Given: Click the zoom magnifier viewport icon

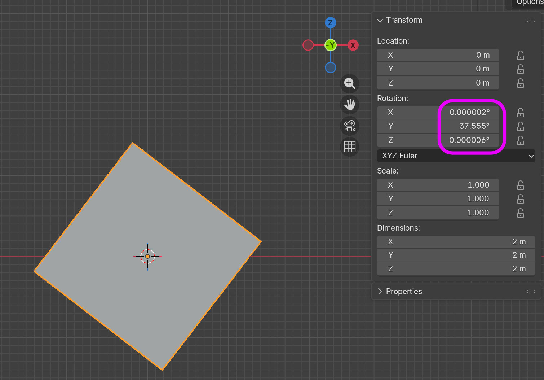Looking at the screenshot, I should (350, 83).
